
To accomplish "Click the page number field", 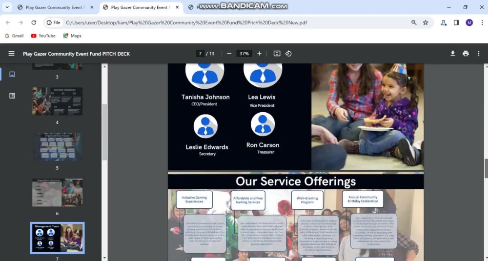I will point(200,54).
